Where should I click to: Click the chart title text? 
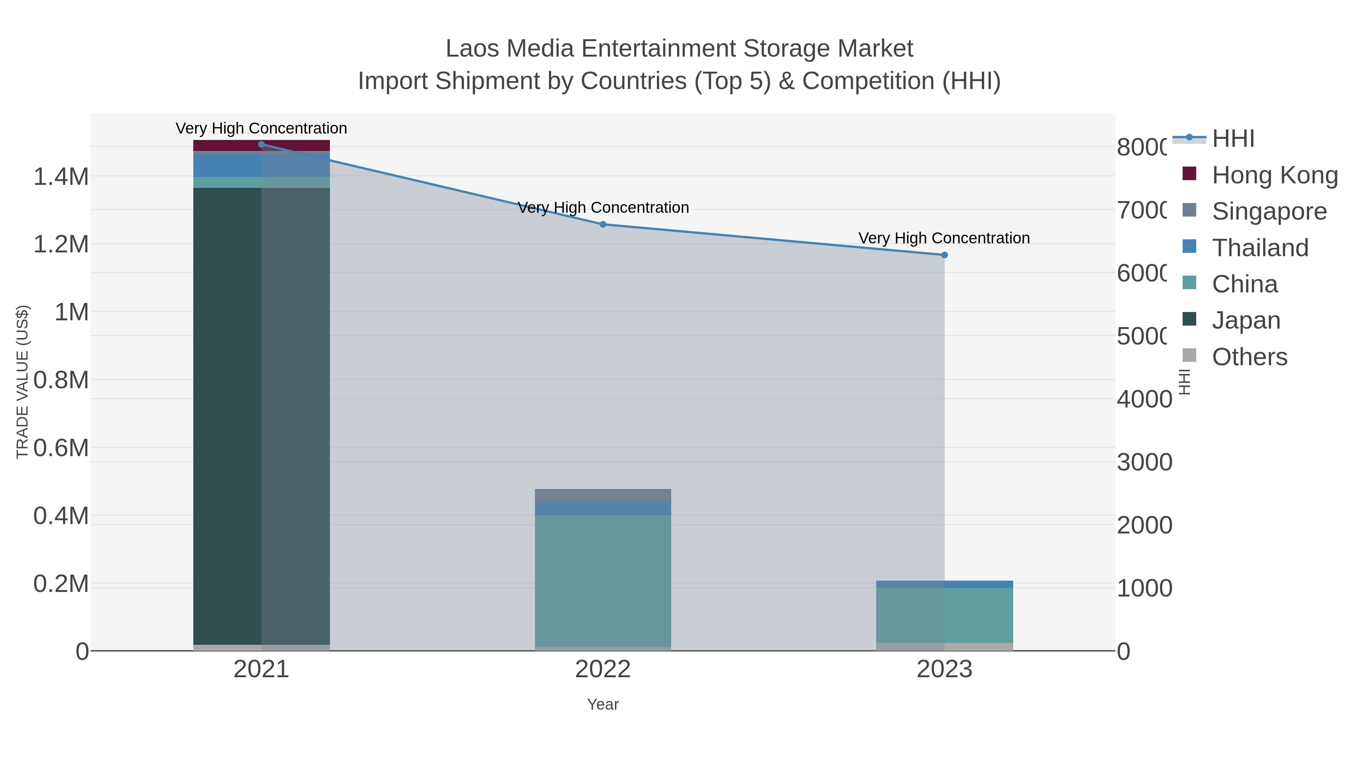point(679,64)
